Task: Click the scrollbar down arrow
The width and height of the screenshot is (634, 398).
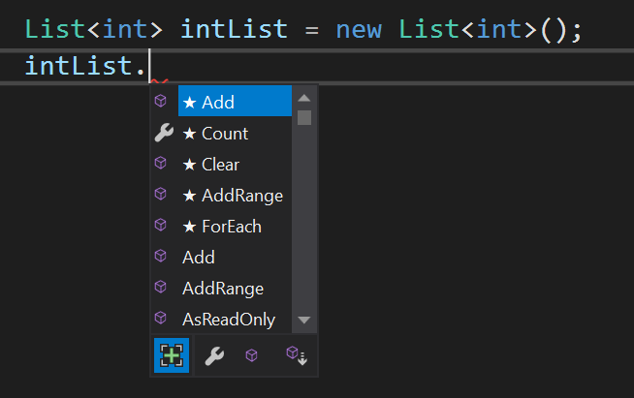Action: (304, 320)
